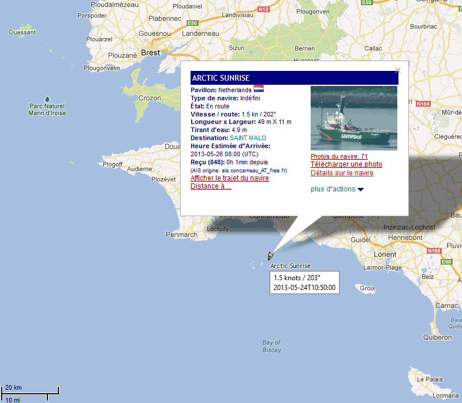Select the SAINT MALO destination link

248,138
